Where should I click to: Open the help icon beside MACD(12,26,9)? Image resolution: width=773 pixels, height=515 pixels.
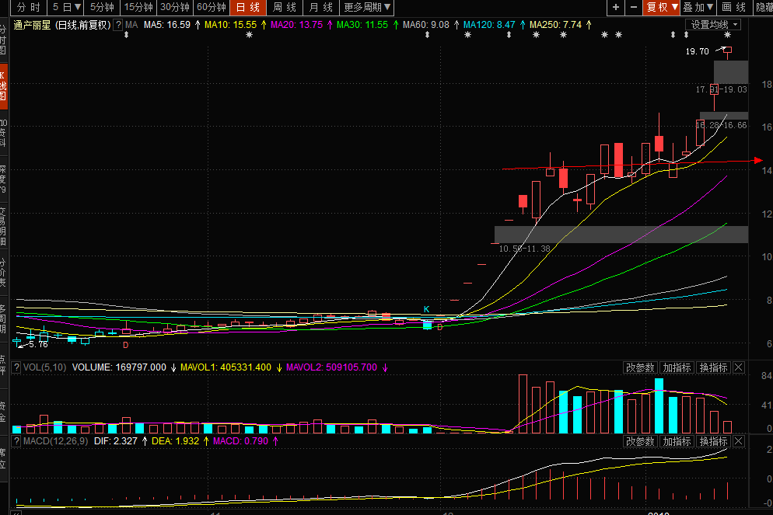coord(16,441)
